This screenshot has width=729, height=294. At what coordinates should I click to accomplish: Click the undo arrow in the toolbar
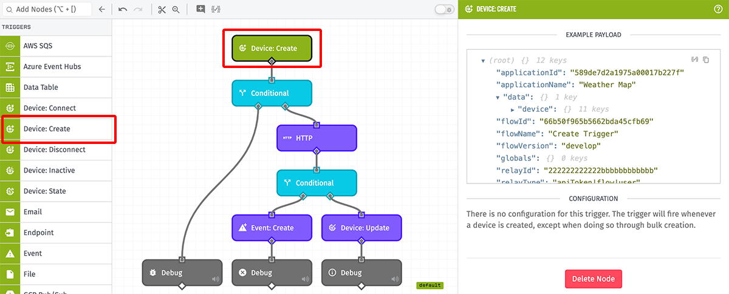tap(123, 10)
